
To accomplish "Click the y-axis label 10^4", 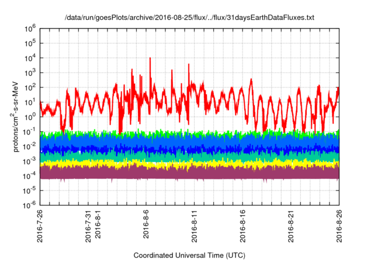I will point(30,58).
